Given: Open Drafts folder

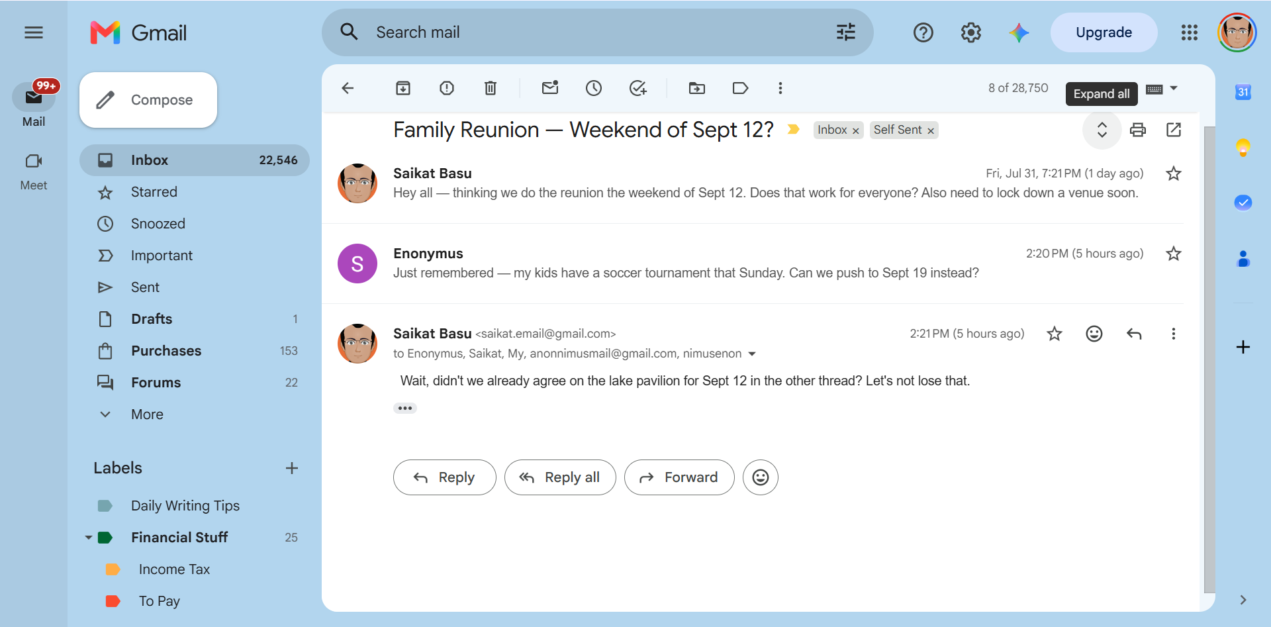Looking at the screenshot, I should [x=195, y=319].
